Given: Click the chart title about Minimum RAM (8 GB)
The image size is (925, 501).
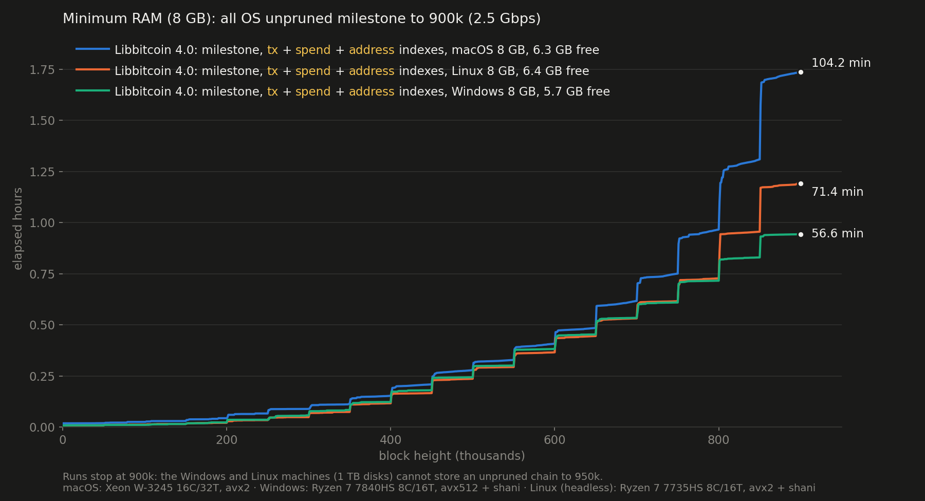Looking at the screenshot, I should pyautogui.click(x=302, y=19).
